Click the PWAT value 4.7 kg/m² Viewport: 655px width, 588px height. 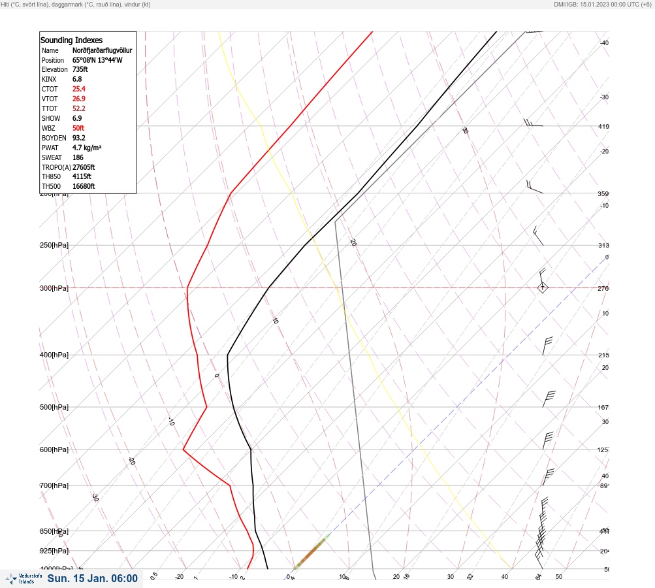coord(87,148)
